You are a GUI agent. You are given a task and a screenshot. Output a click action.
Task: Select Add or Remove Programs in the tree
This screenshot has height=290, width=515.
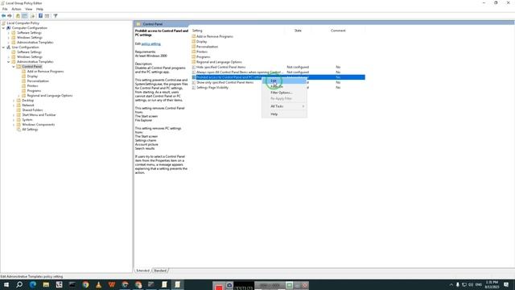(x=45, y=72)
